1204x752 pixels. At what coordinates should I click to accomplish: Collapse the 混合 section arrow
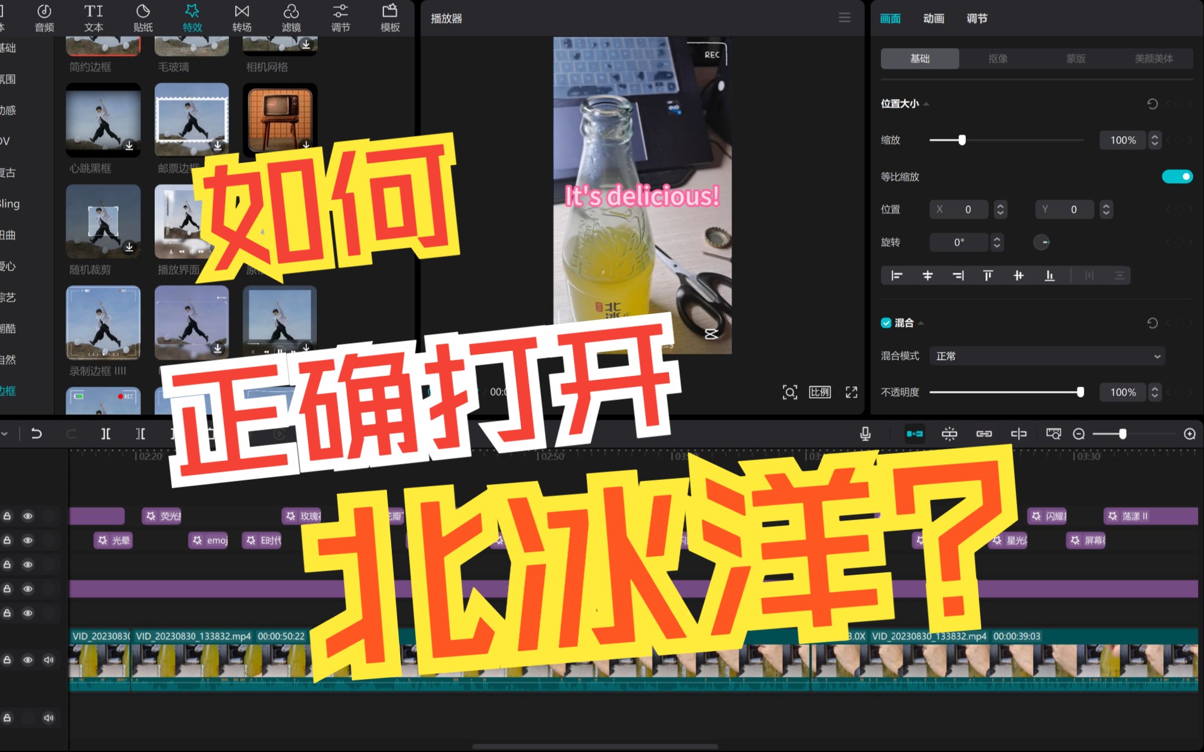[x=922, y=323]
